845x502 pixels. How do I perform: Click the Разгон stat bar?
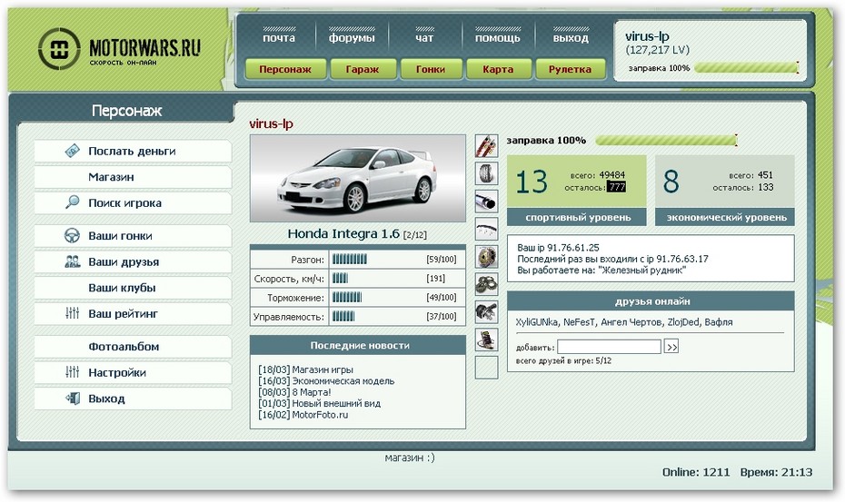pos(349,259)
